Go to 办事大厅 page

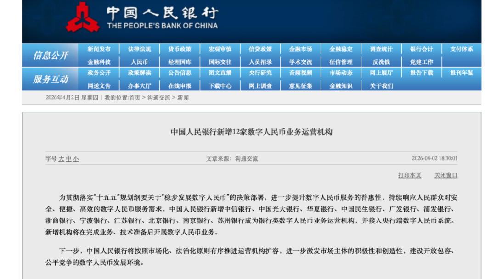click(140, 86)
